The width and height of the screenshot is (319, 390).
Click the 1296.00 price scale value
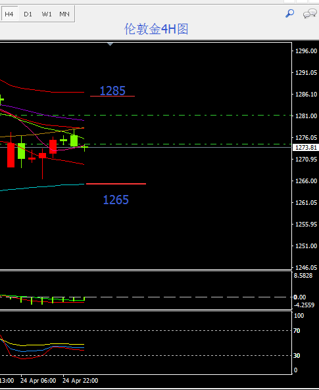click(x=306, y=51)
